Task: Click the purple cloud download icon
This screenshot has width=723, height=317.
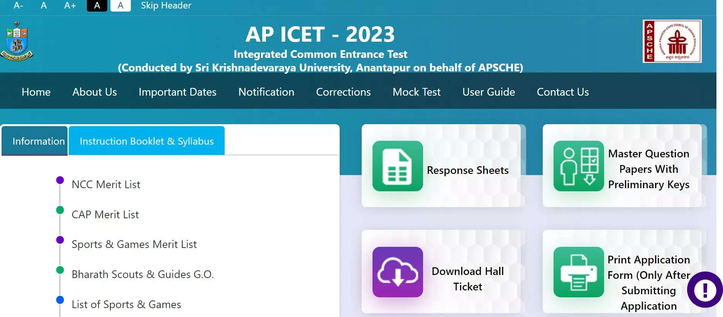Action: pos(398,272)
